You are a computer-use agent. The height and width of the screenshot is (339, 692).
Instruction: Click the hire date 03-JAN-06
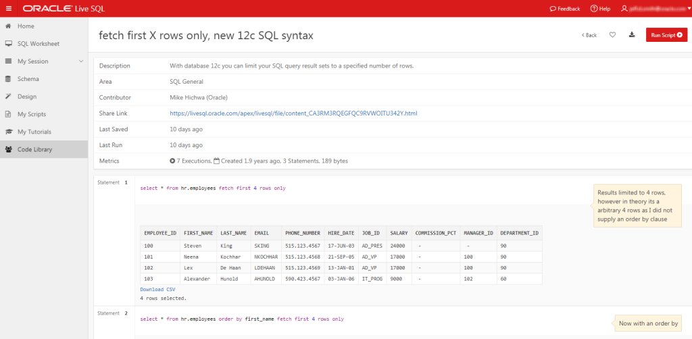click(x=341, y=279)
